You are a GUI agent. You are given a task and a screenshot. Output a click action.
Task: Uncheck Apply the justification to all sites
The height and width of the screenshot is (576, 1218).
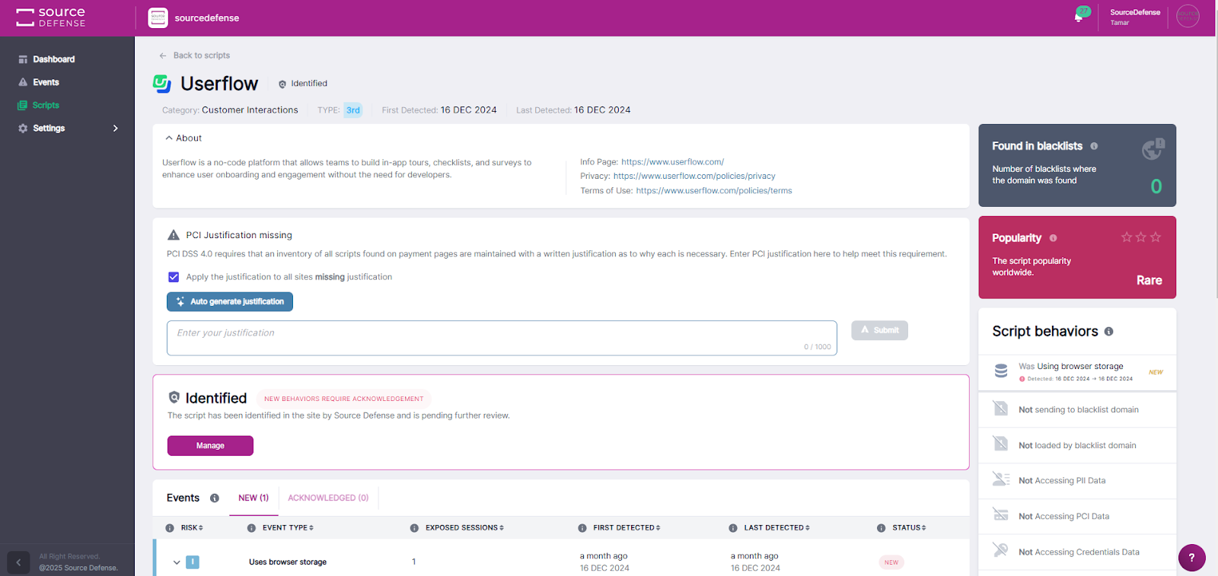pyautogui.click(x=174, y=277)
